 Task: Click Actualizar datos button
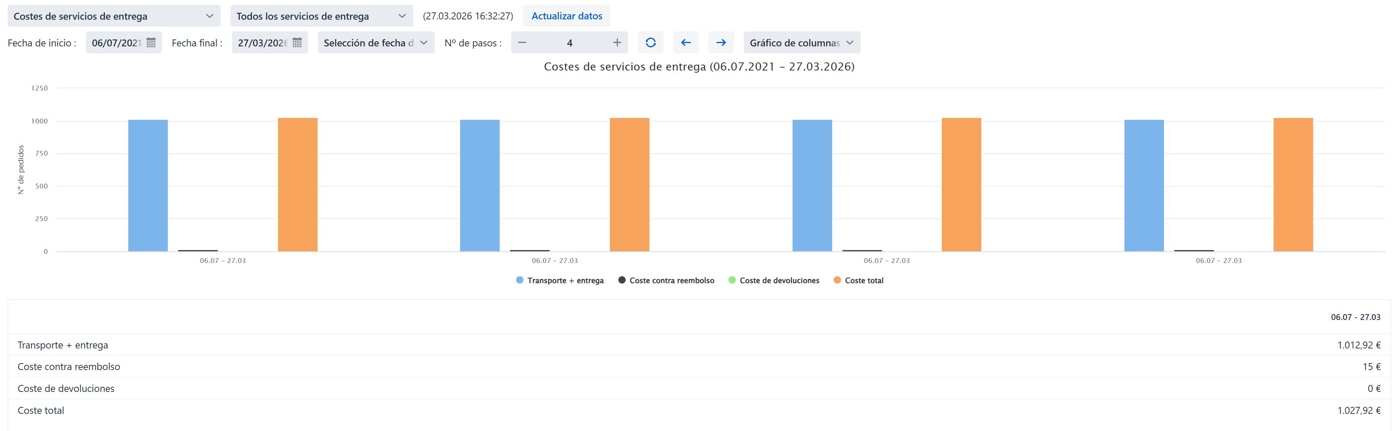point(566,16)
